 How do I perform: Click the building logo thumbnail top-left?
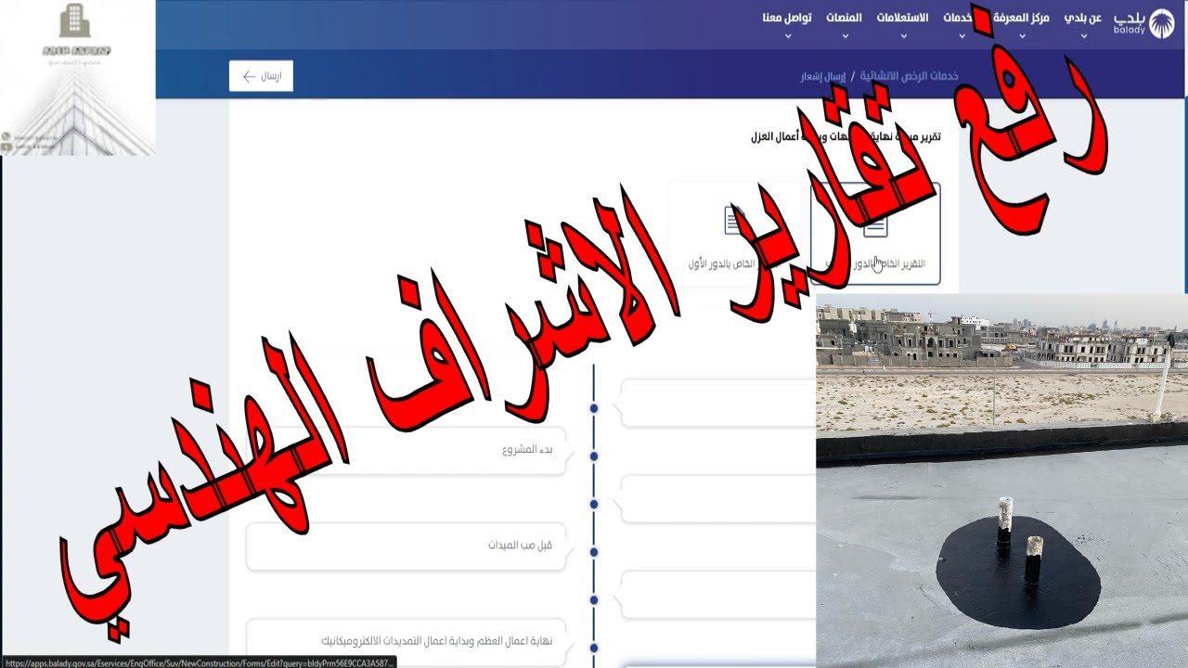78,78
